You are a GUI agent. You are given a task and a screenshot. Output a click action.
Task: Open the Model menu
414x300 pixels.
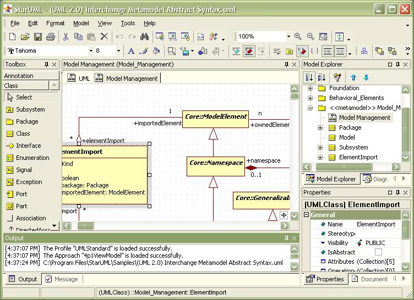tap(81, 23)
